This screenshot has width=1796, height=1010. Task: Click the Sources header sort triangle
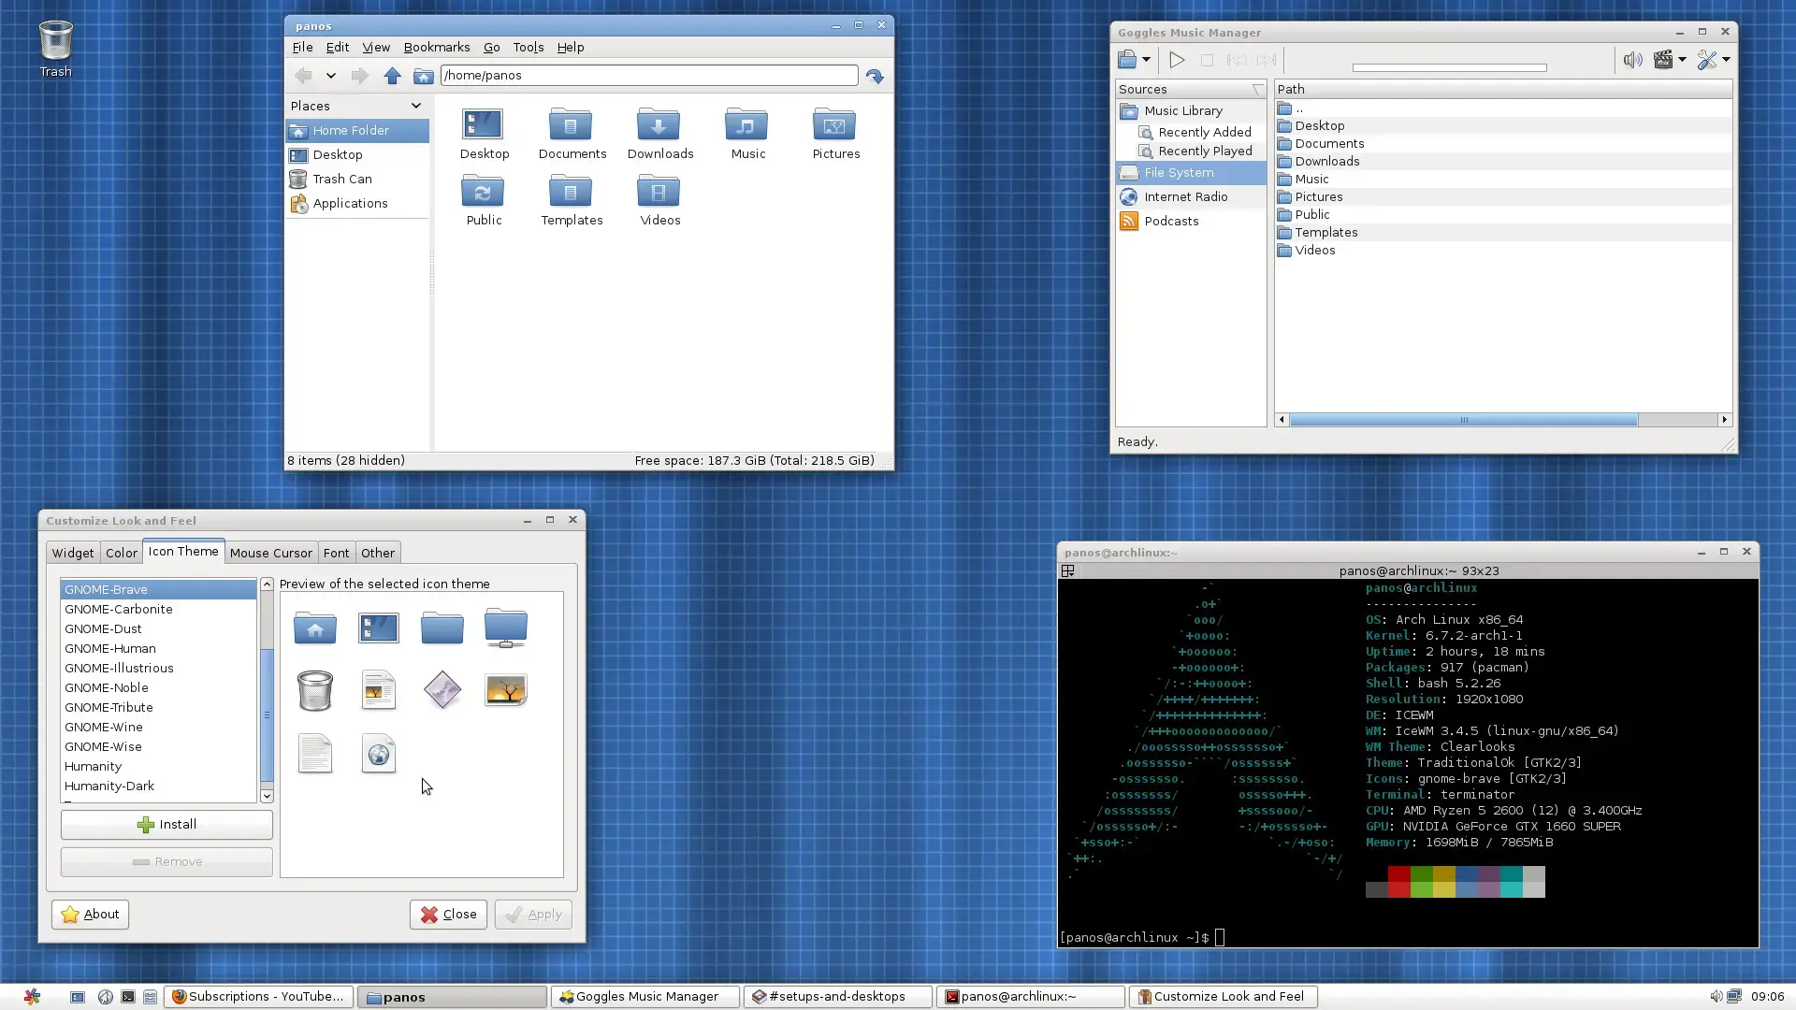coord(1258,90)
